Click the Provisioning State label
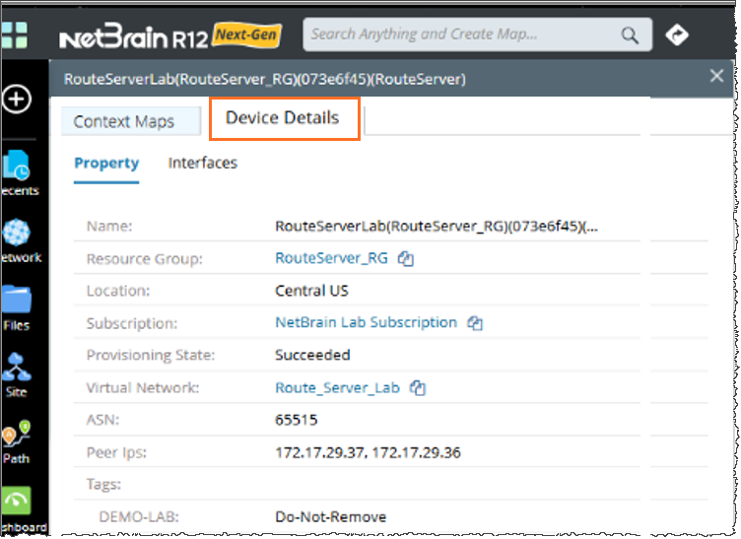 pos(151,356)
